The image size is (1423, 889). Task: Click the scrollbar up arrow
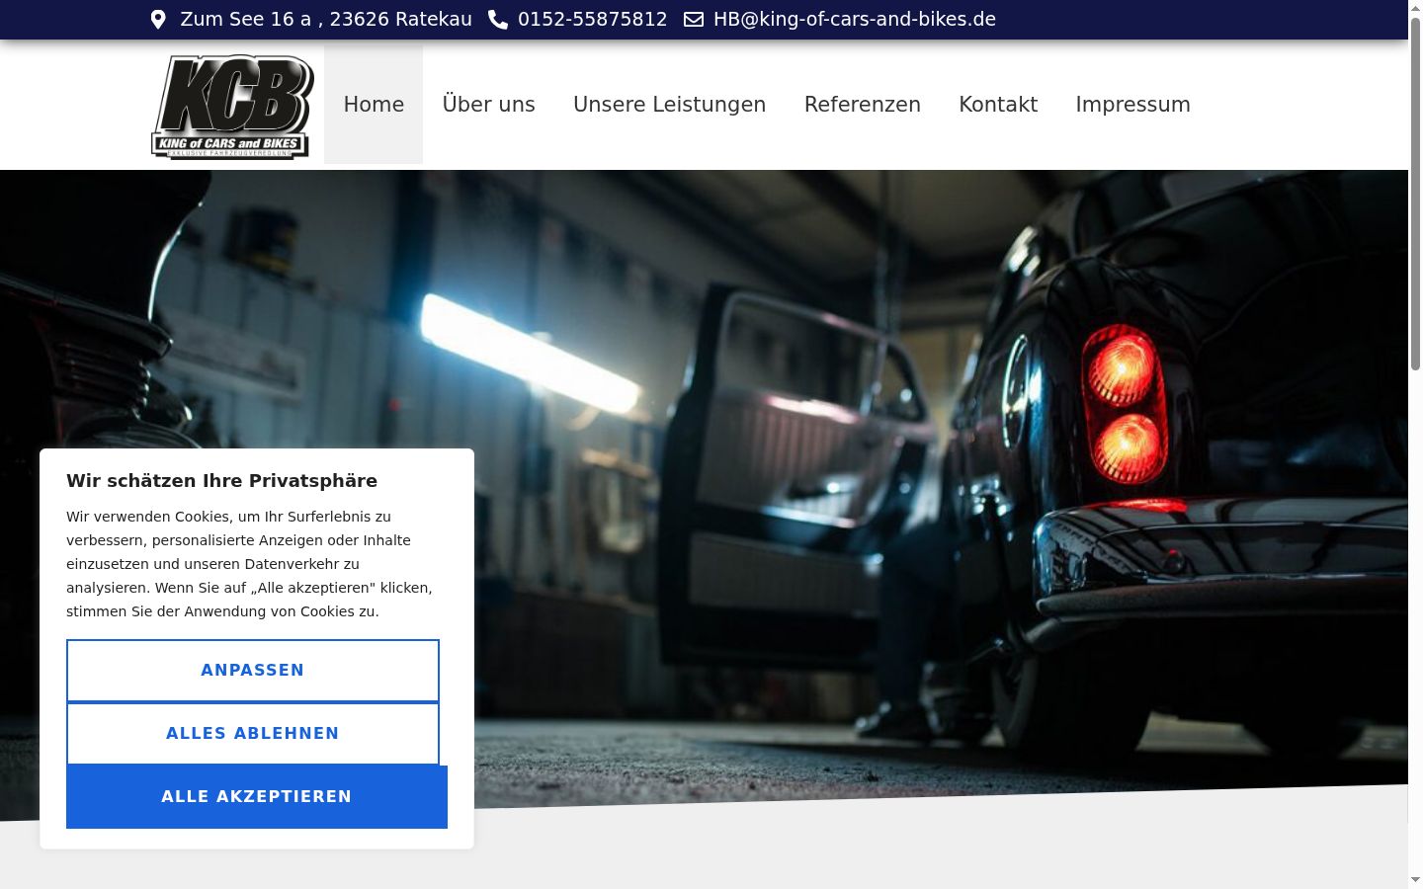tap(1415, 8)
